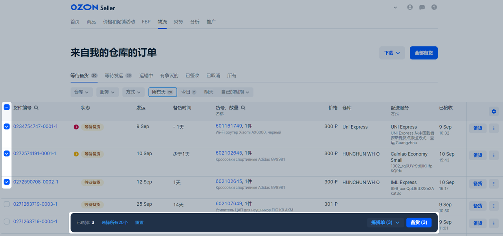
Task: Open the three-dot menu on the first order row
Action: click(x=494, y=128)
